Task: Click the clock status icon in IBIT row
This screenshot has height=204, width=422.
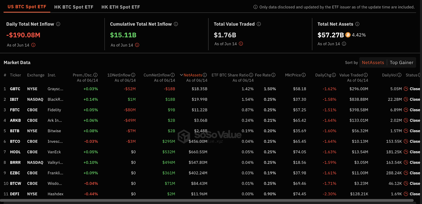Action: (406, 99)
